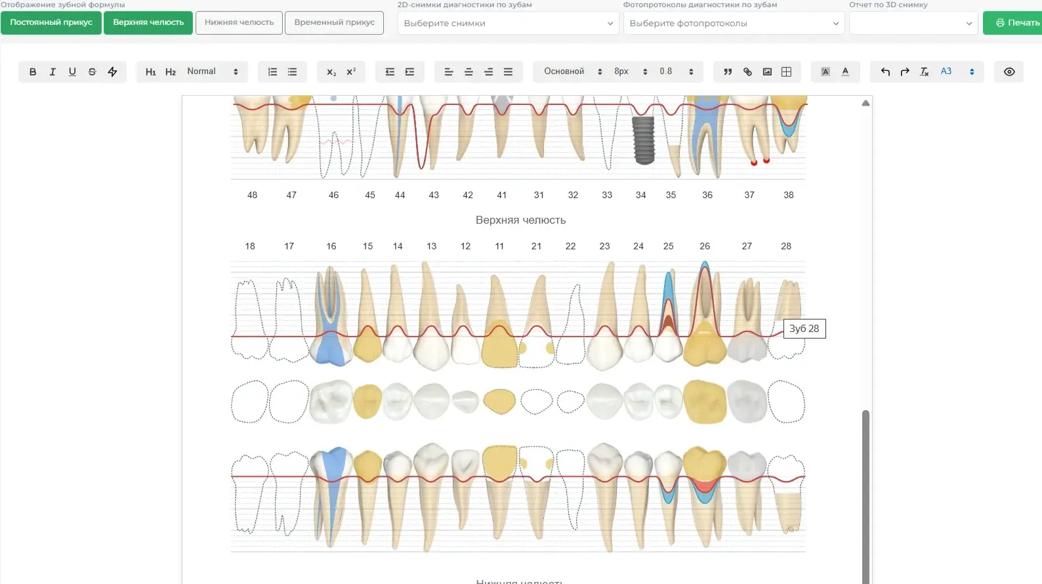Screen dimensions: 1042x584
Task: Open the Отчет по 3D снимку dropdown
Action: [x=913, y=23]
